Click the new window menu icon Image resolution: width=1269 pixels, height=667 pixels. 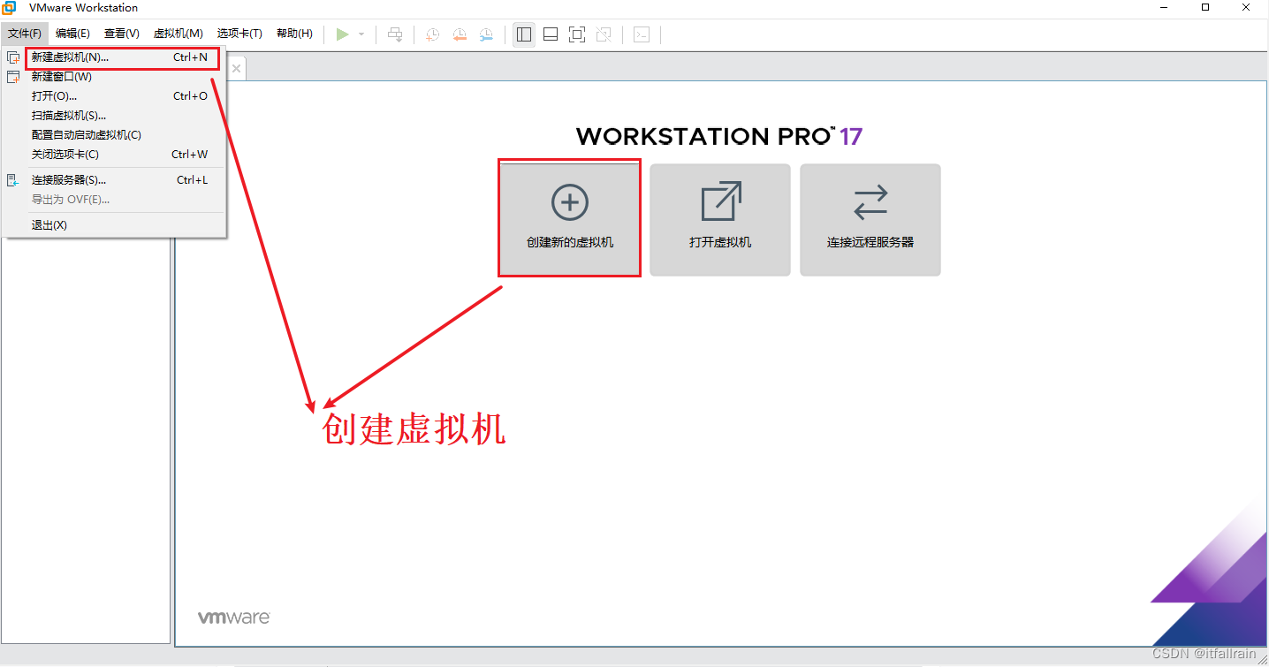[13, 77]
